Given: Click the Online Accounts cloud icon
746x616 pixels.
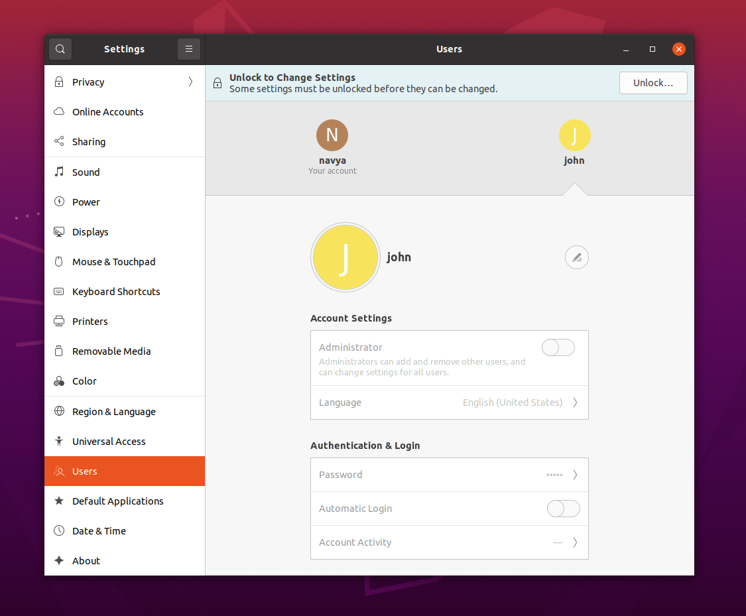Looking at the screenshot, I should click(59, 112).
